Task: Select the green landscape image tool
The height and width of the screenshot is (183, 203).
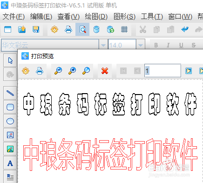Action: 10,149
